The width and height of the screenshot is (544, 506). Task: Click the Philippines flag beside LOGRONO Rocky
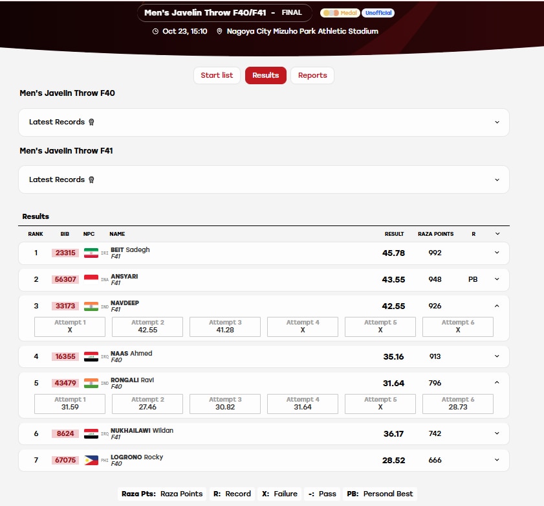point(91,460)
